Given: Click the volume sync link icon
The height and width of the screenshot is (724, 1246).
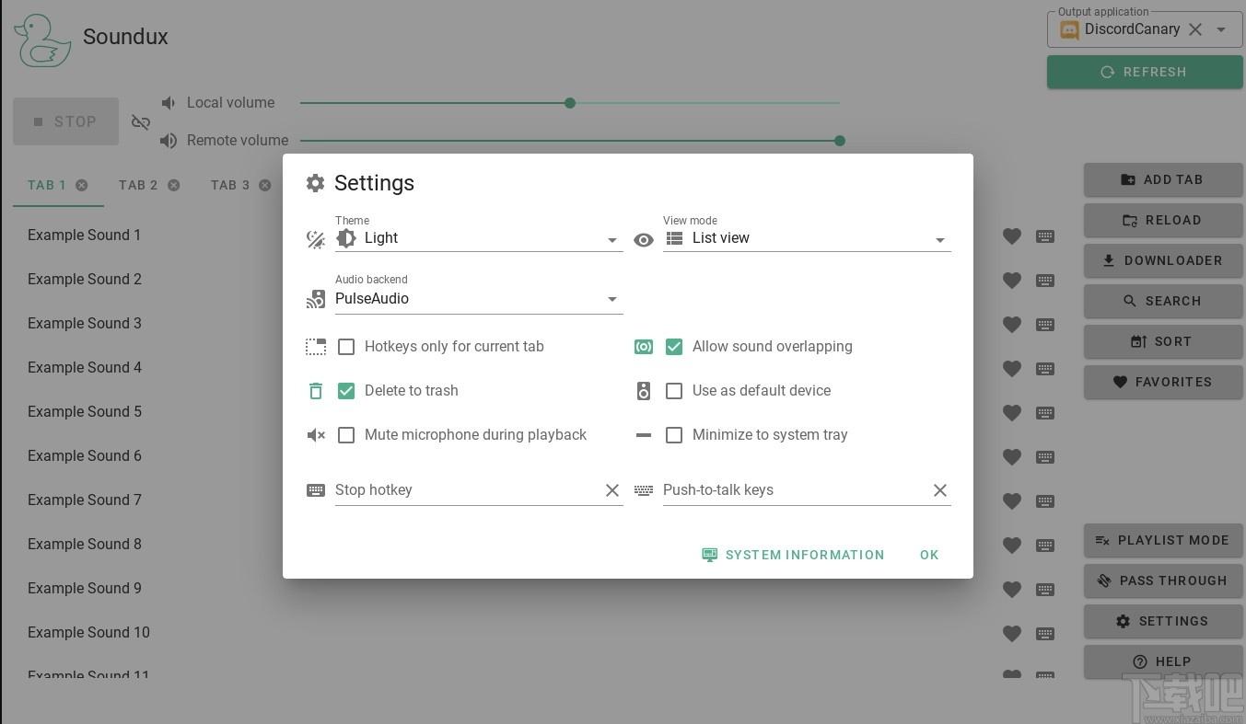Looking at the screenshot, I should pyautogui.click(x=141, y=122).
